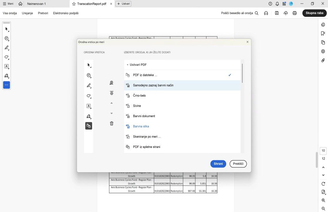Move selected tool down with arrow

tap(112, 113)
